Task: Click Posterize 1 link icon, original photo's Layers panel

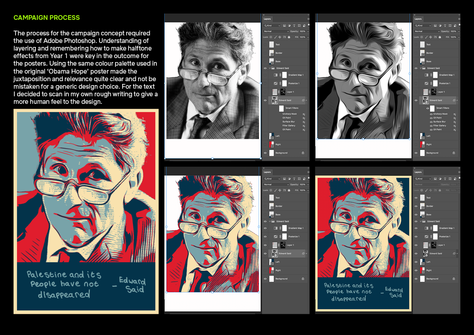Action: pos(281,84)
